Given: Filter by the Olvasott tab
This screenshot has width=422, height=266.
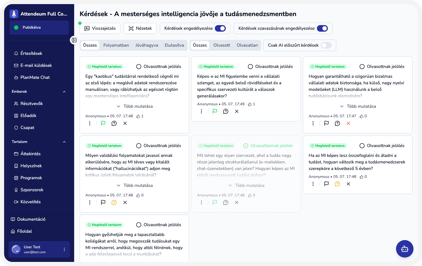Looking at the screenshot, I should click(222, 45).
